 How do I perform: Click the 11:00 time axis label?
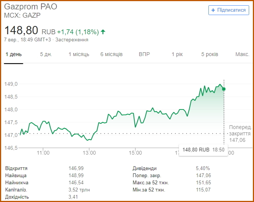43,153
